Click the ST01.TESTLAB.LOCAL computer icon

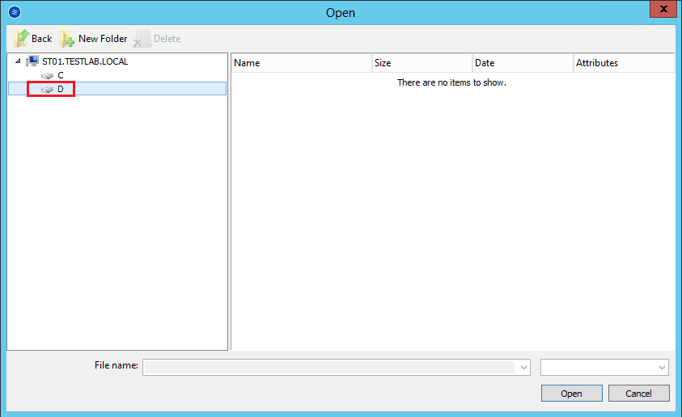tap(32, 61)
